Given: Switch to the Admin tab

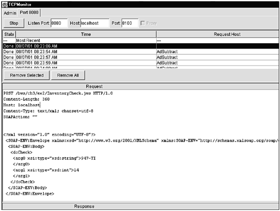Looking at the screenshot, I should (x=10, y=13).
